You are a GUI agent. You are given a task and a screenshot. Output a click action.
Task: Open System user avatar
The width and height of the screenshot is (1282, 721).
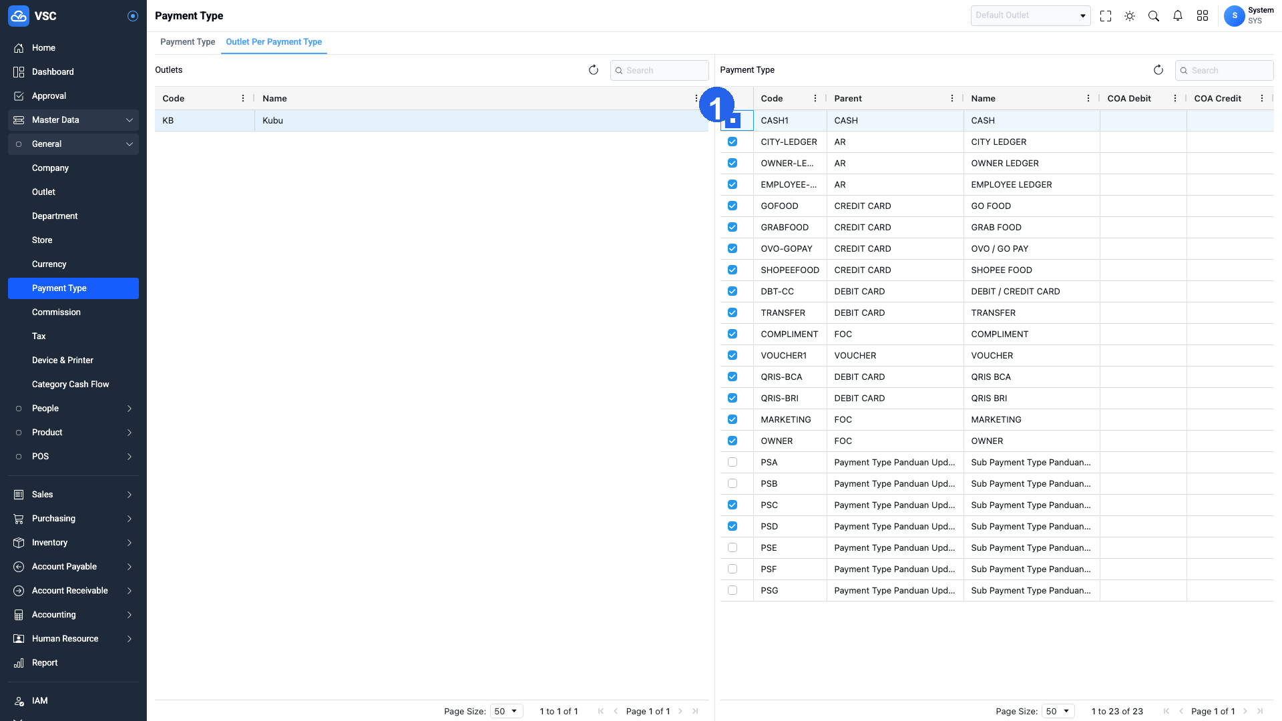(x=1234, y=16)
